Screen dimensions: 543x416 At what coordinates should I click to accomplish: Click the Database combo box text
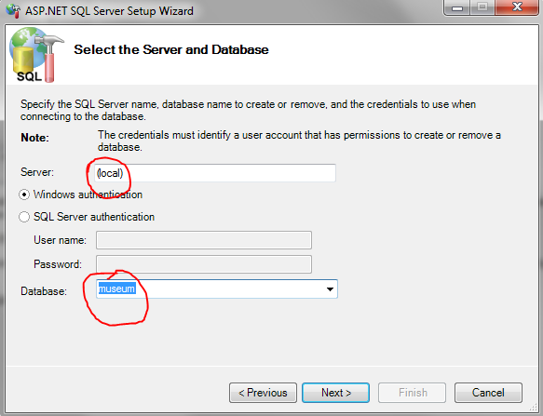[116, 289]
